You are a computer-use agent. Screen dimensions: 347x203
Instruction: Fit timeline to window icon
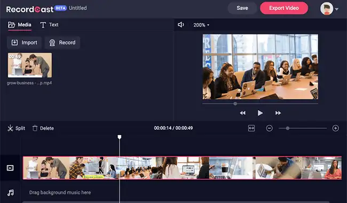tap(251, 128)
